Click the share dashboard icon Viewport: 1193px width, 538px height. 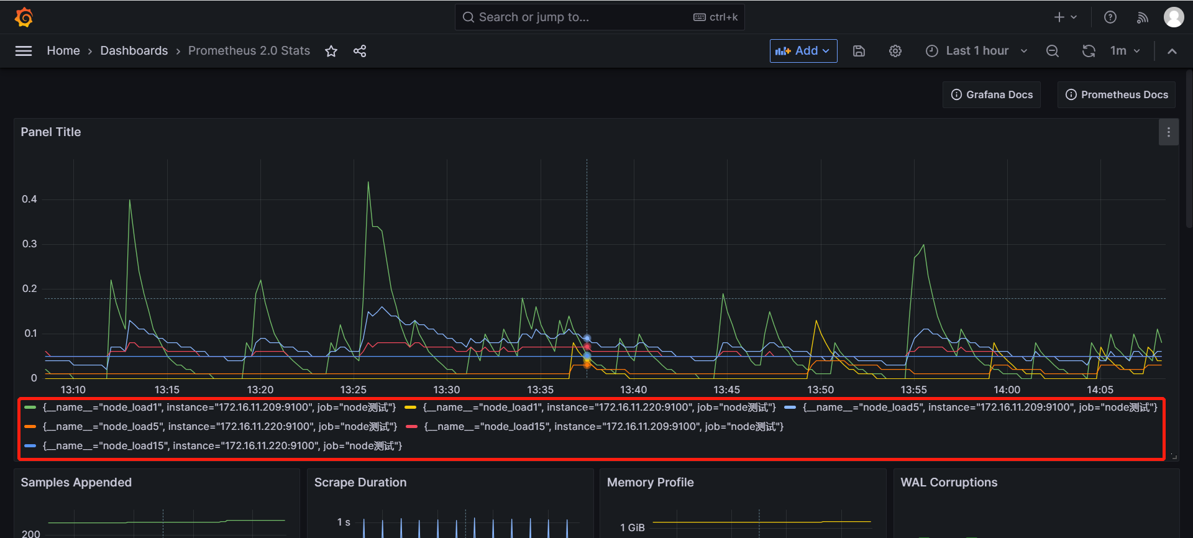360,51
